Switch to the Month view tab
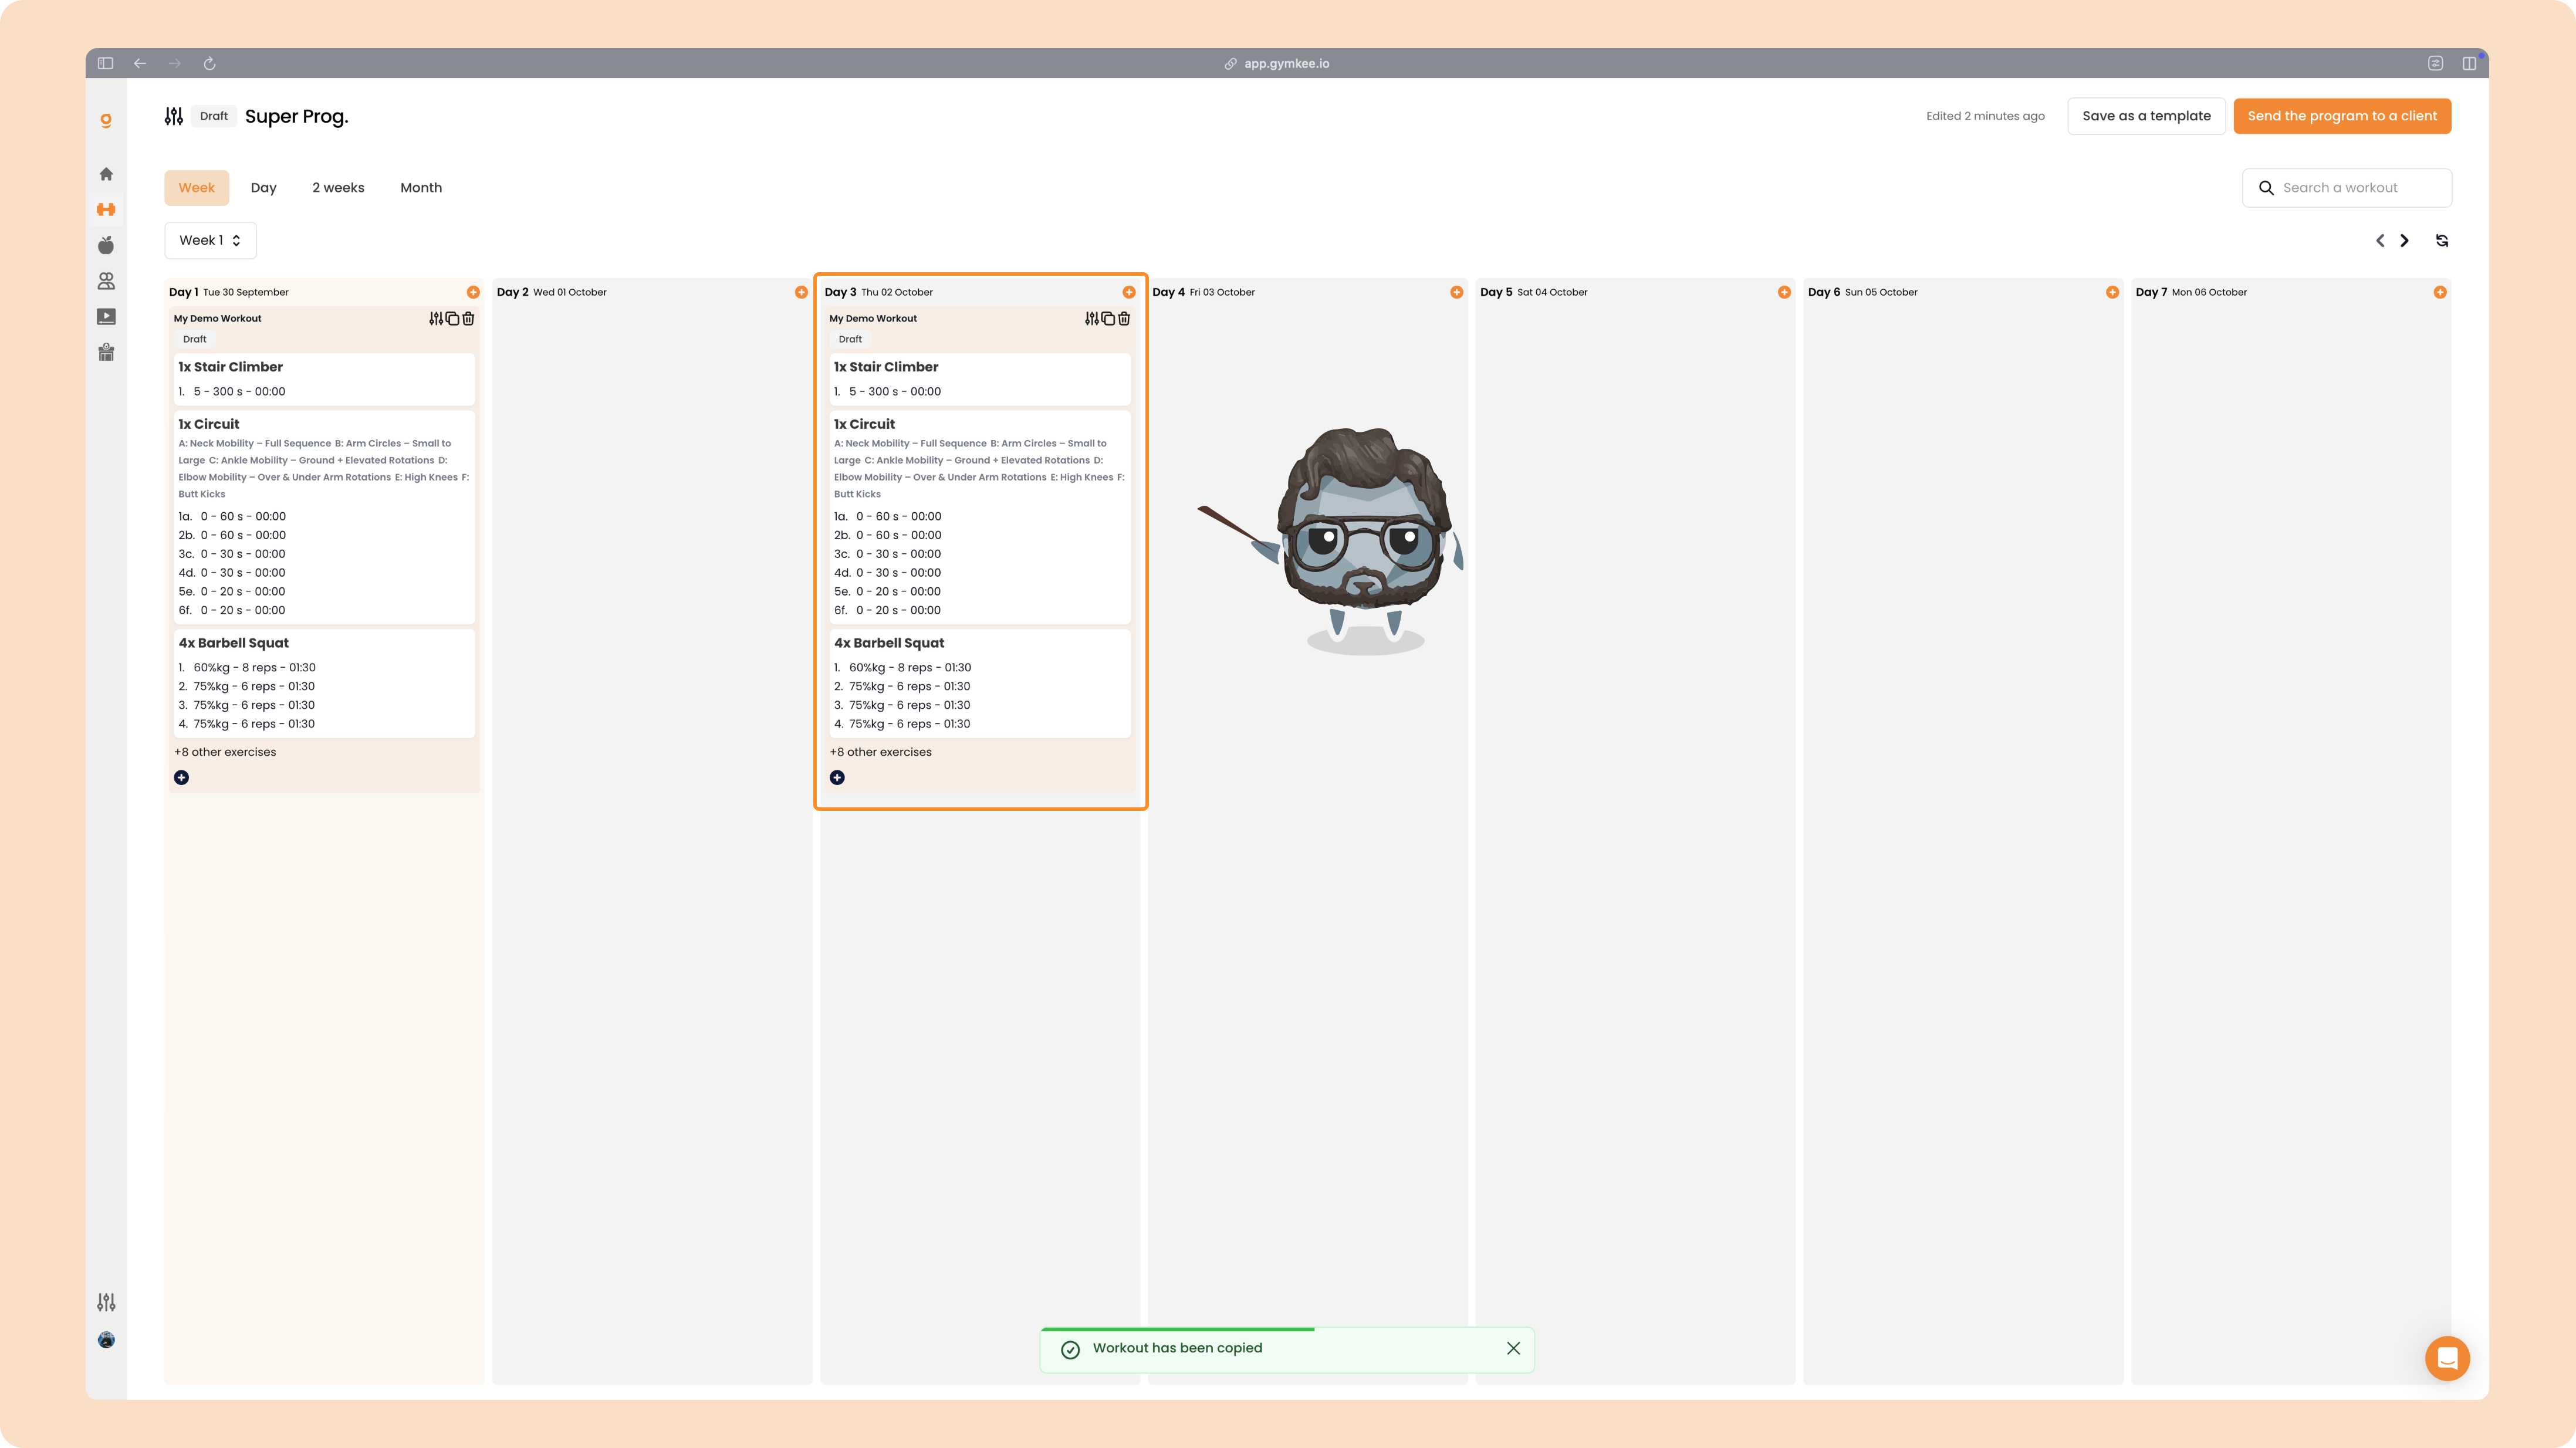 coord(421,187)
